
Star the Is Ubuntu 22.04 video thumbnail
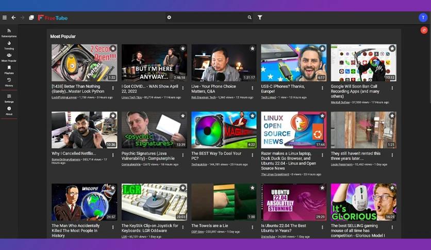click(x=322, y=188)
